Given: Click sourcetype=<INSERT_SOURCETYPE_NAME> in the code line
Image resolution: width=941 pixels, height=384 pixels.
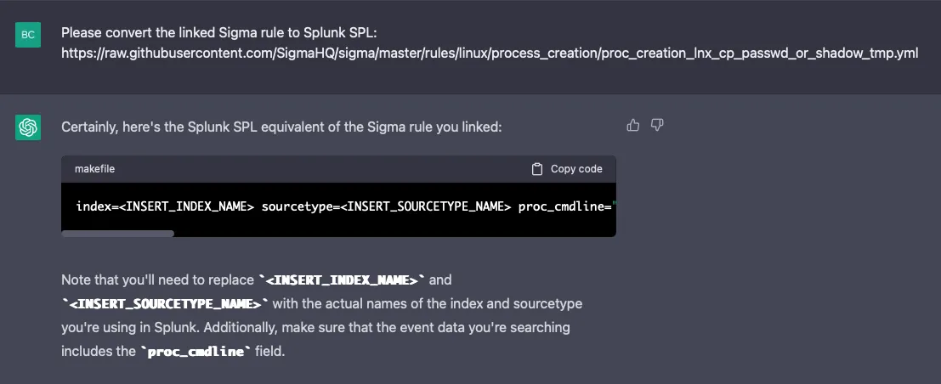Looking at the screenshot, I should [387, 206].
